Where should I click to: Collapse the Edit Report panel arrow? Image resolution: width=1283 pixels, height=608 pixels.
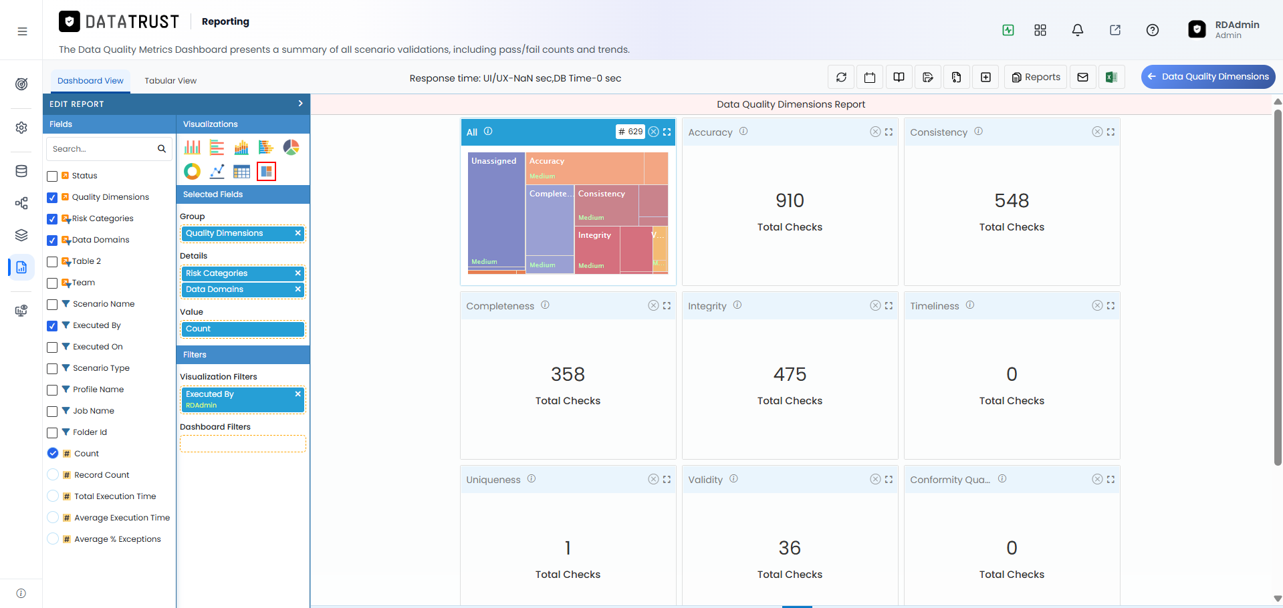click(300, 104)
